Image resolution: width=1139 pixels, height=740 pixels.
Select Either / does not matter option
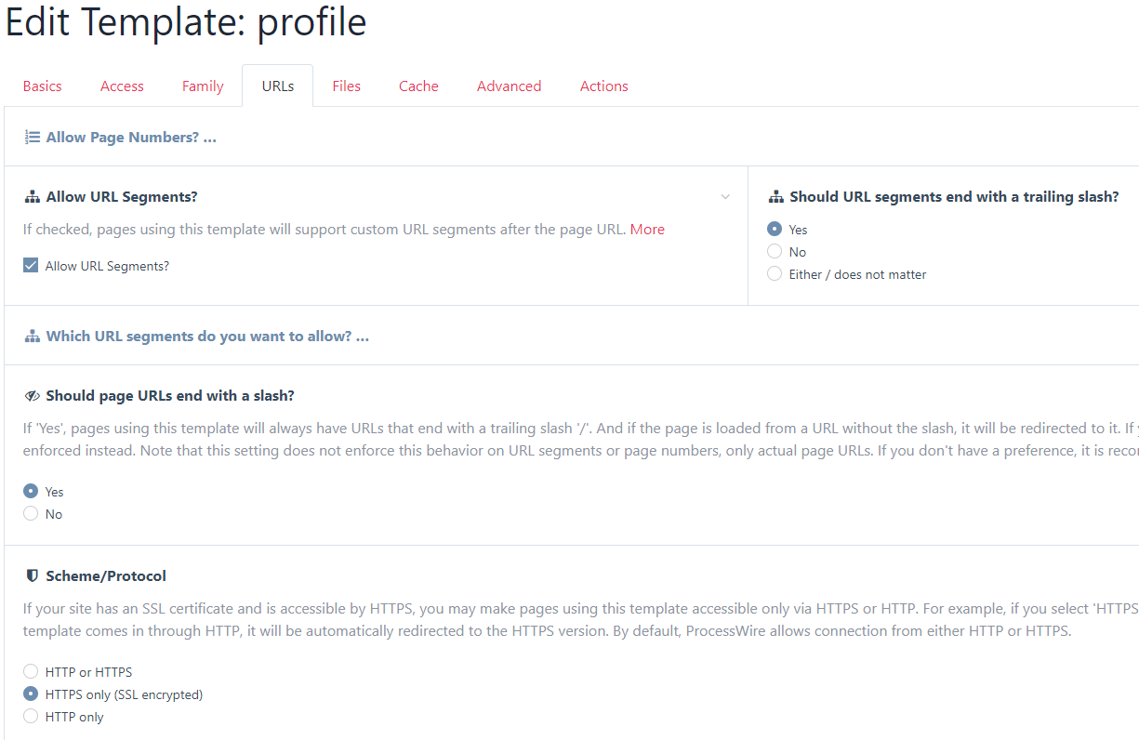pyautogui.click(x=775, y=274)
